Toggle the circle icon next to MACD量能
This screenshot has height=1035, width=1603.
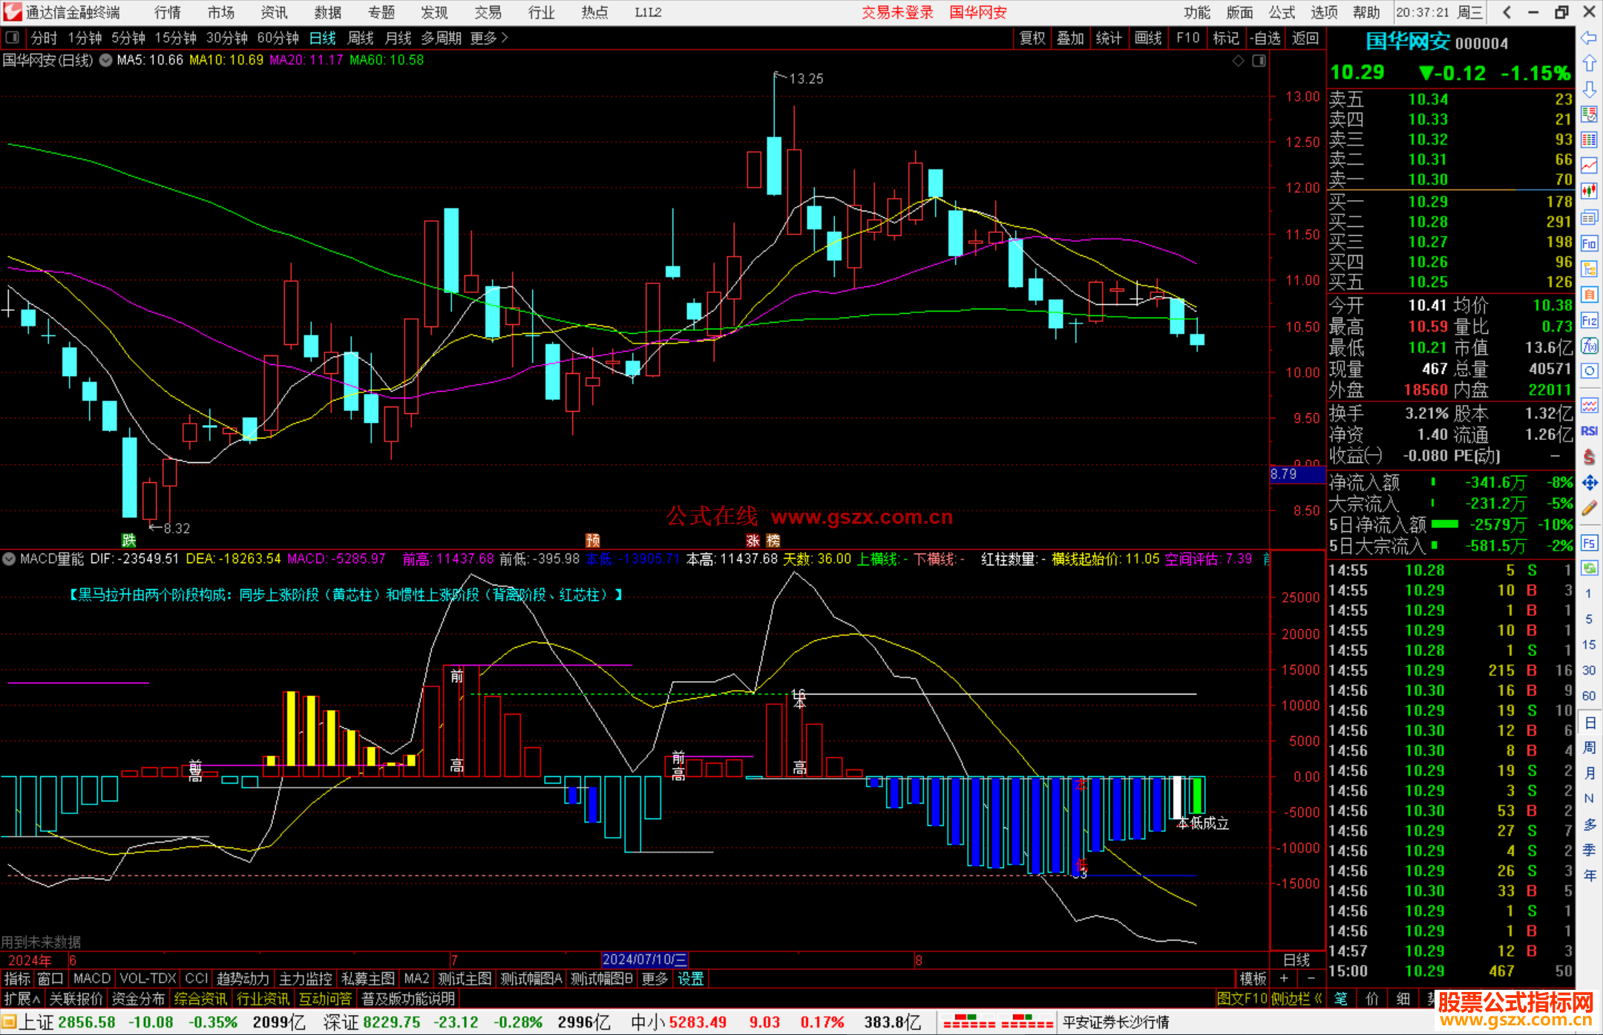coord(10,559)
